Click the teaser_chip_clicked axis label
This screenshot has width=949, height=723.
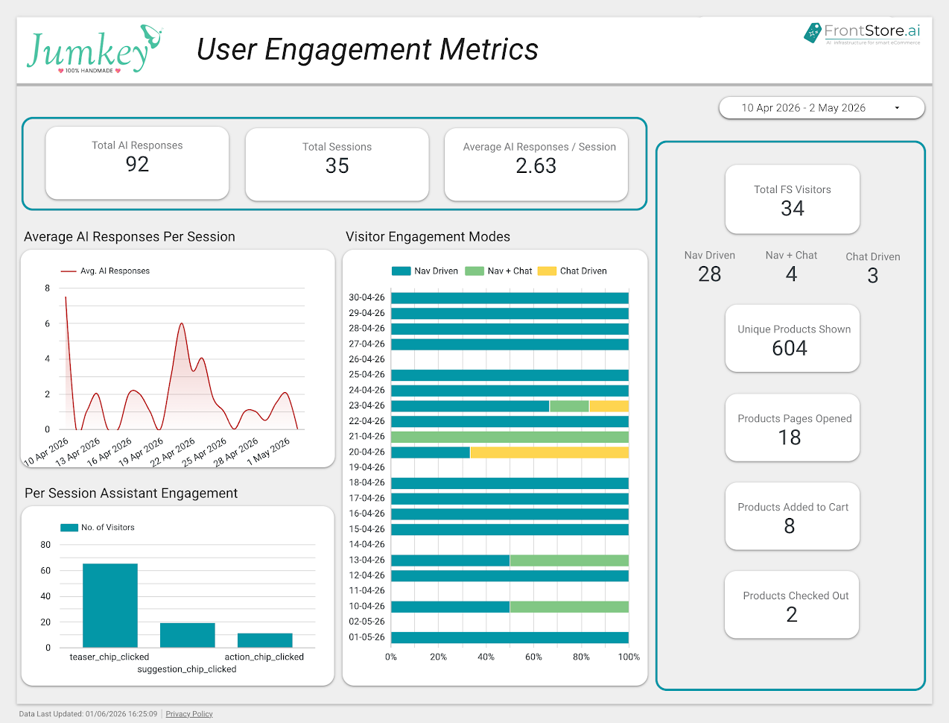(x=110, y=657)
